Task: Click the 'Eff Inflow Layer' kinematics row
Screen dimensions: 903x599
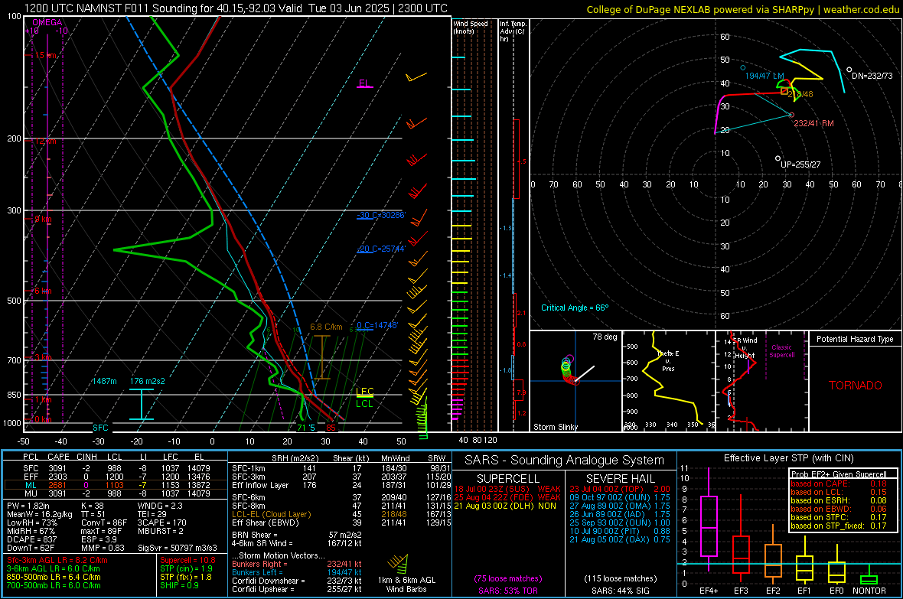Action: (x=341, y=485)
